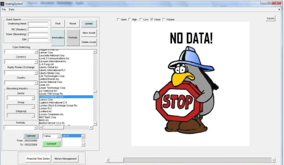Enable the Open price checkbox
The width and height of the screenshot is (284, 165).
119,20
